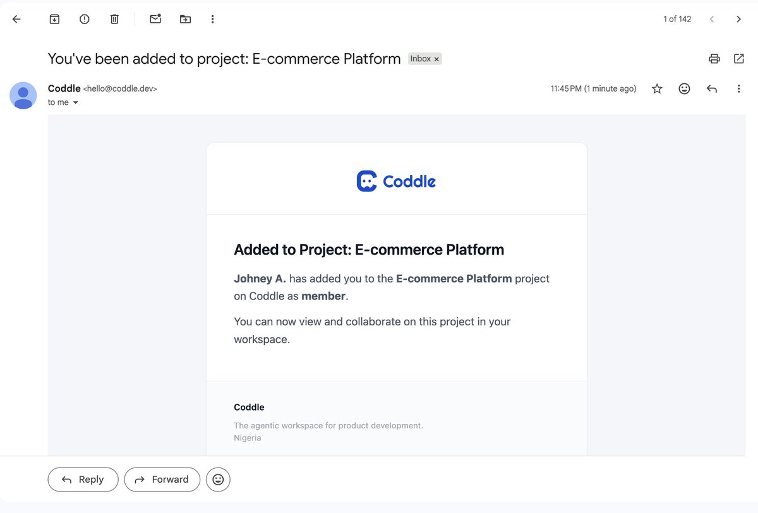Click the bold 'Coddle' footer heading
Image resolution: width=758 pixels, height=513 pixels.
click(x=249, y=407)
